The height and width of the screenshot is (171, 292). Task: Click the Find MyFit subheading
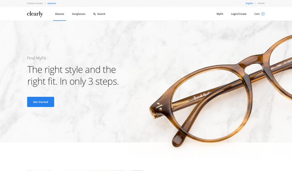(x=36, y=58)
